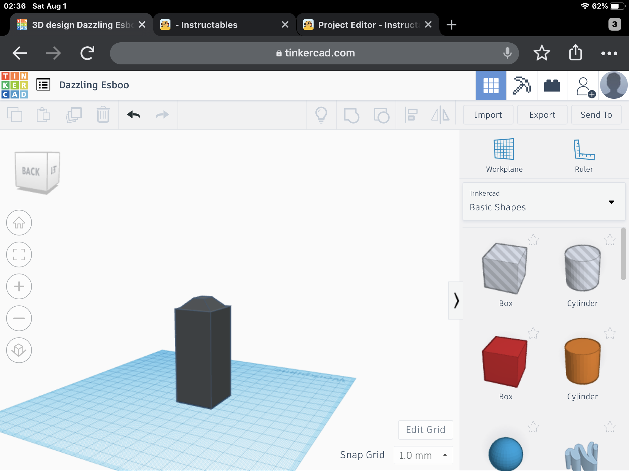Redo the last undone action
Screen dimensions: 629x471
point(162,115)
